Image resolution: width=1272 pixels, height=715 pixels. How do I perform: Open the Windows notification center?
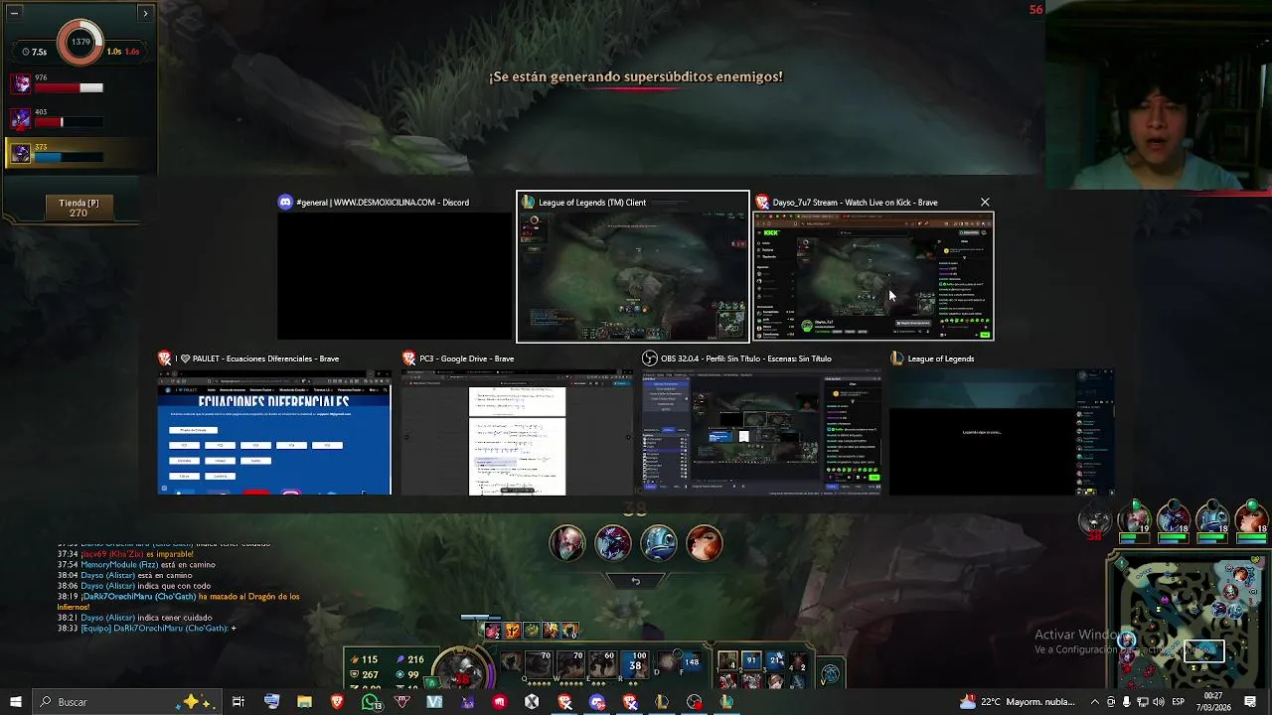coord(1250,702)
